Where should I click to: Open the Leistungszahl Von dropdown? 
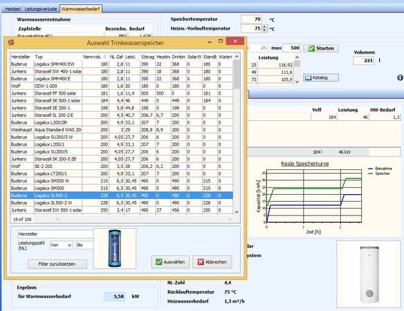pos(62,245)
